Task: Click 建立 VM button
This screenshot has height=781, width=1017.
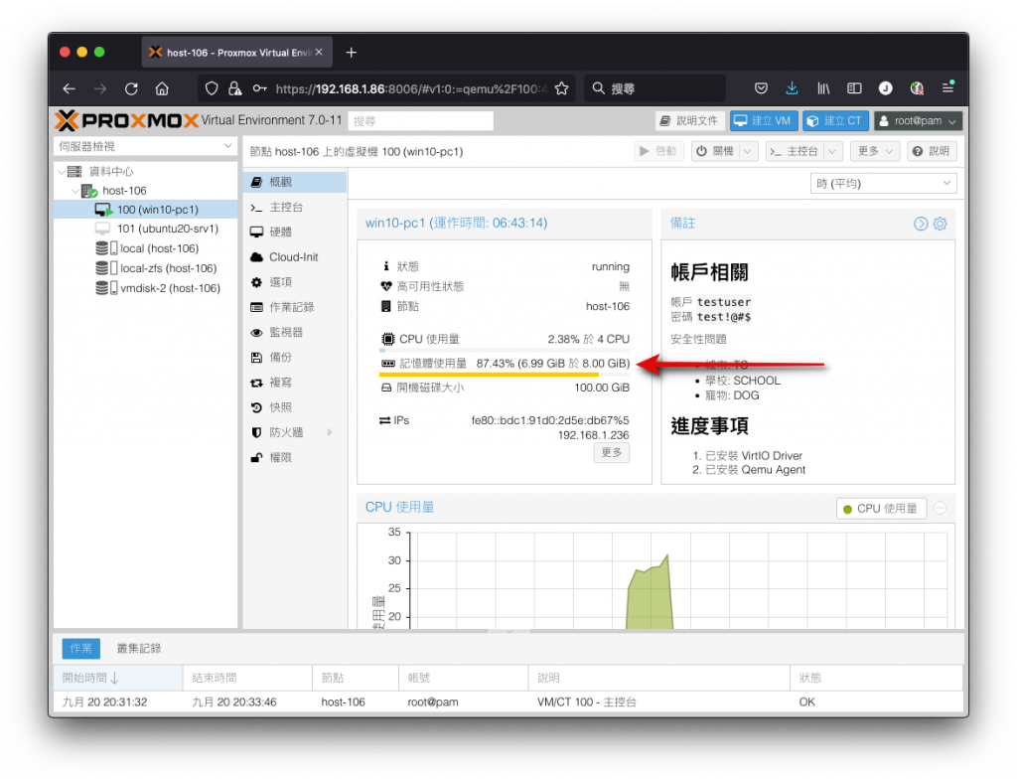Action: point(763,120)
